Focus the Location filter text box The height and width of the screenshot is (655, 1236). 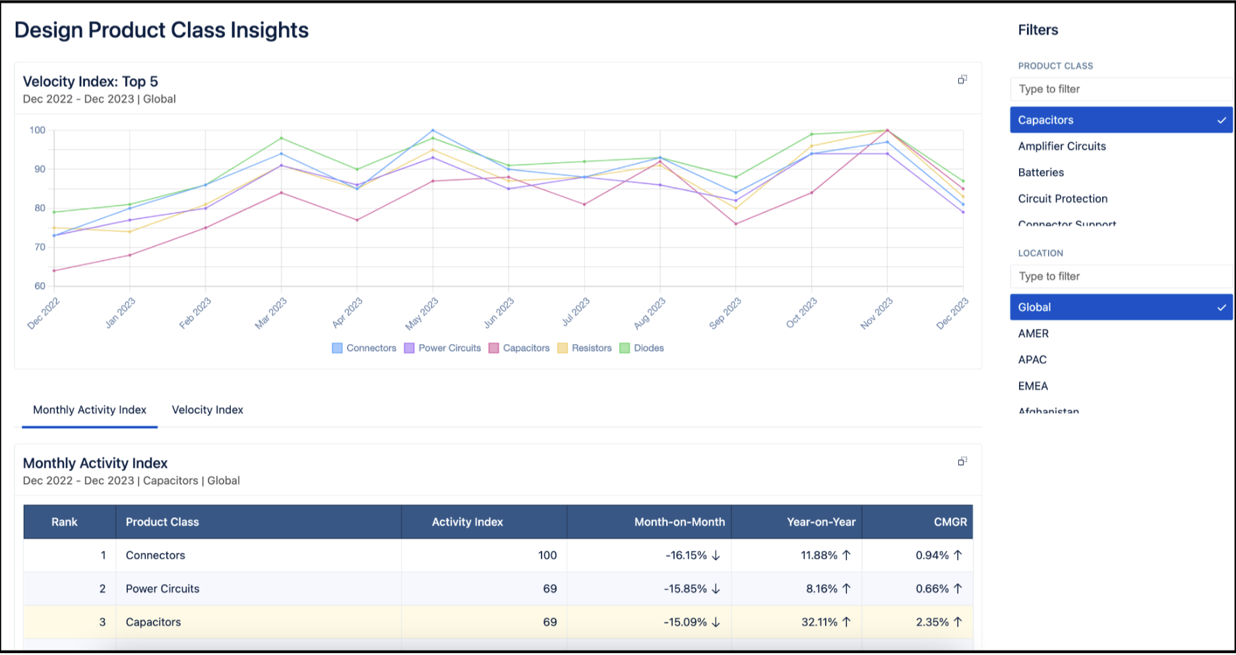pyautogui.click(x=1120, y=276)
